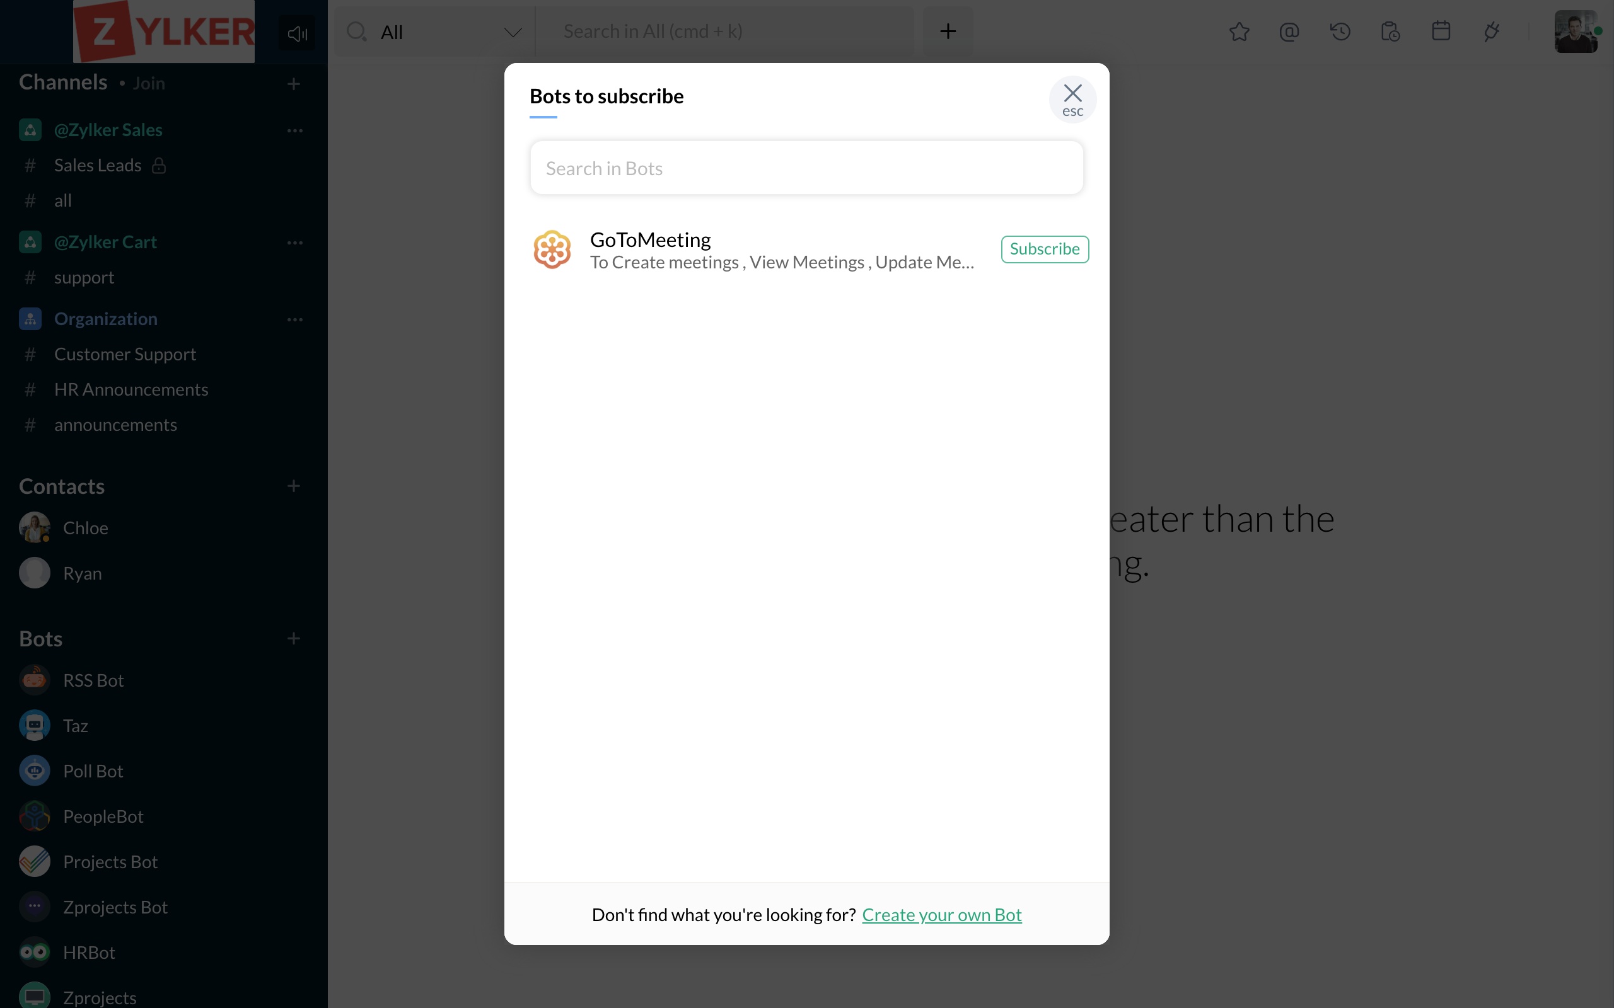Open the mentions @ icon
1614x1008 pixels.
tap(1289, 31)
